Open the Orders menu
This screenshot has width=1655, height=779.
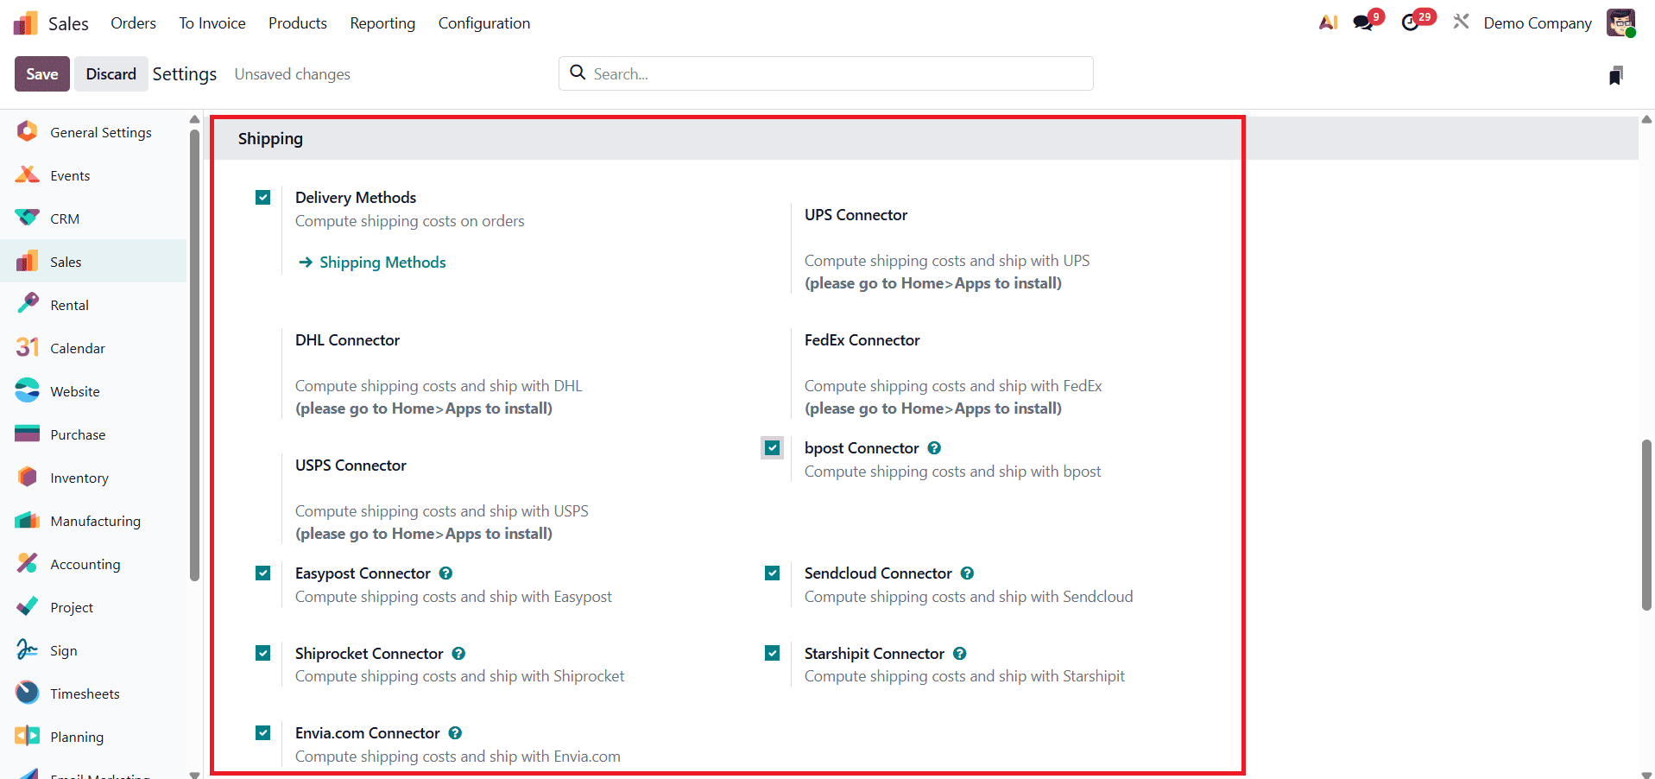(133, 23)
